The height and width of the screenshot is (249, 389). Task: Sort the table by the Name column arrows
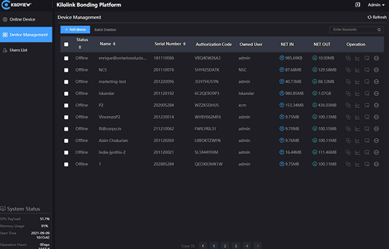pos(114,44)
